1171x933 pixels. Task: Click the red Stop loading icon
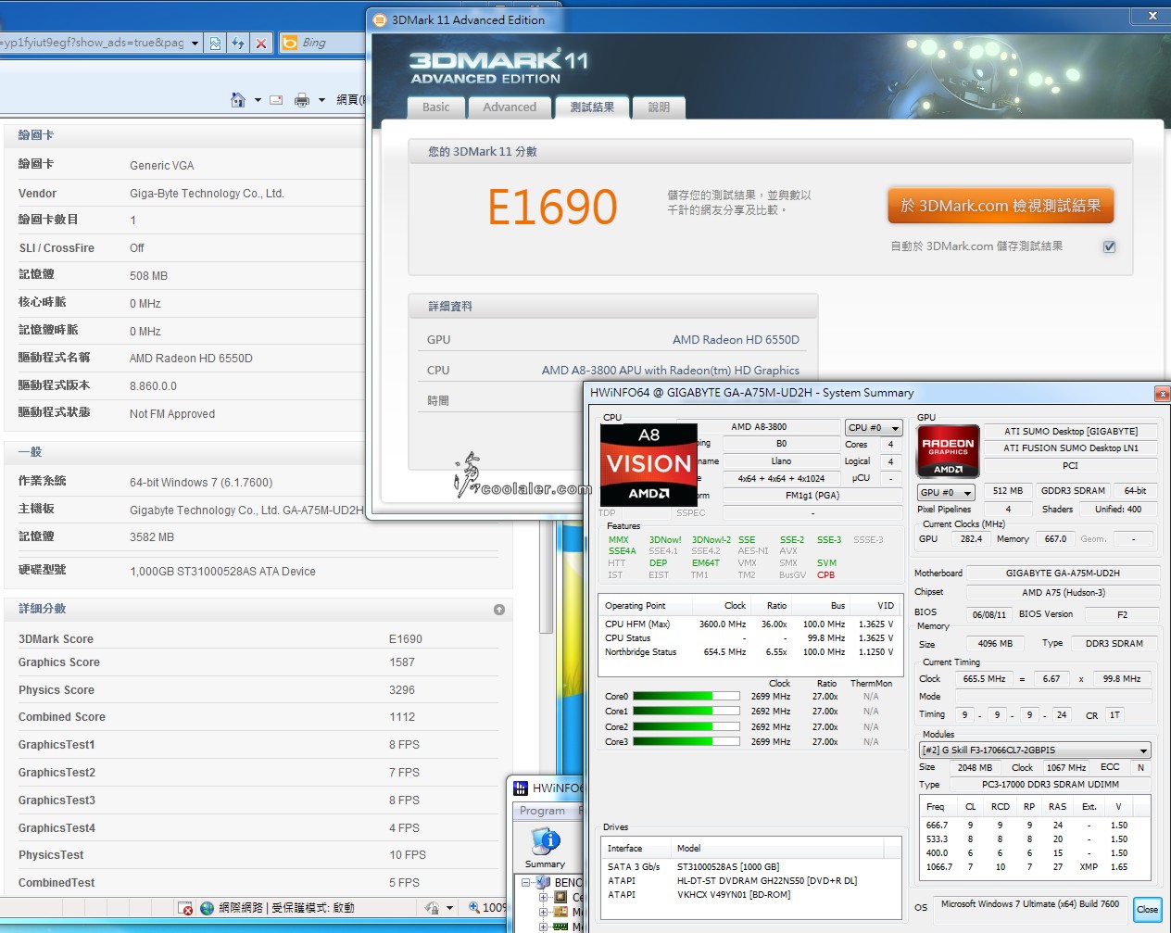261,43
